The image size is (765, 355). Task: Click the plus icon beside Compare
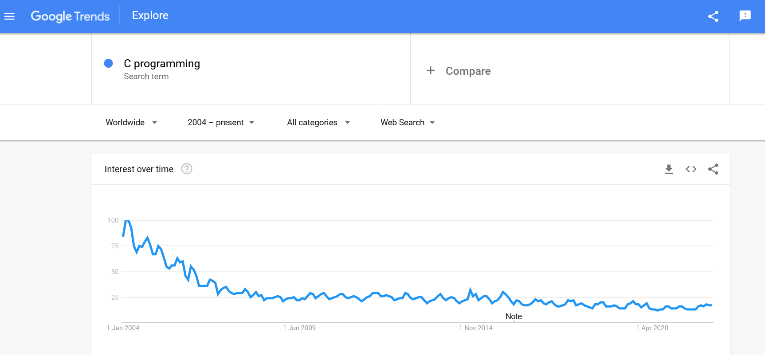point(430,71)
